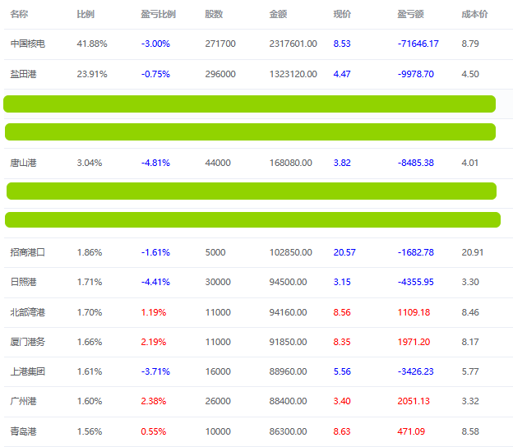Select the stock name 招商港口
The image size is (513, 447).
coord(27,252)
